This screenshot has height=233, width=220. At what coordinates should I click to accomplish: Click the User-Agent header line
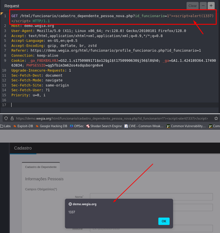99,31
